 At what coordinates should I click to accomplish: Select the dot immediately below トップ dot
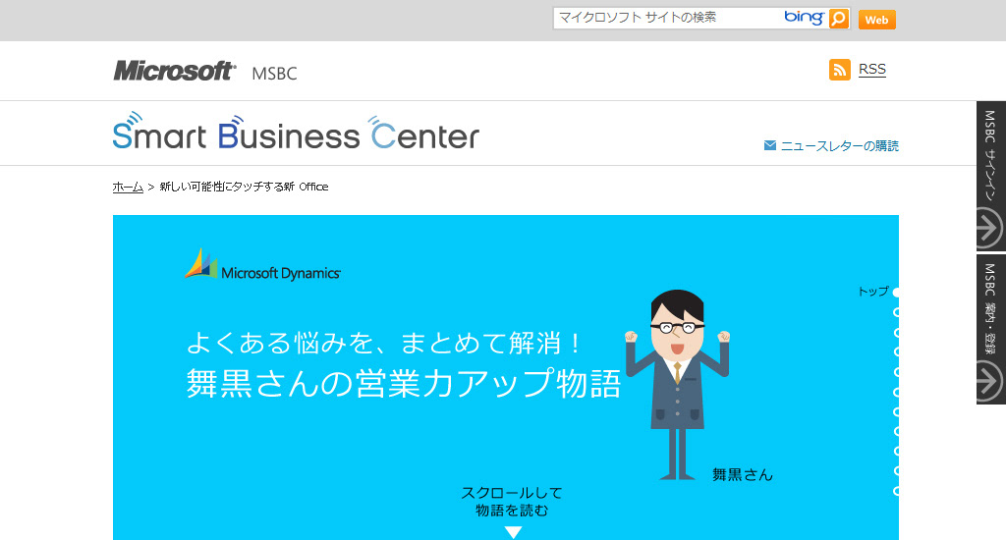tap(896, 312)
